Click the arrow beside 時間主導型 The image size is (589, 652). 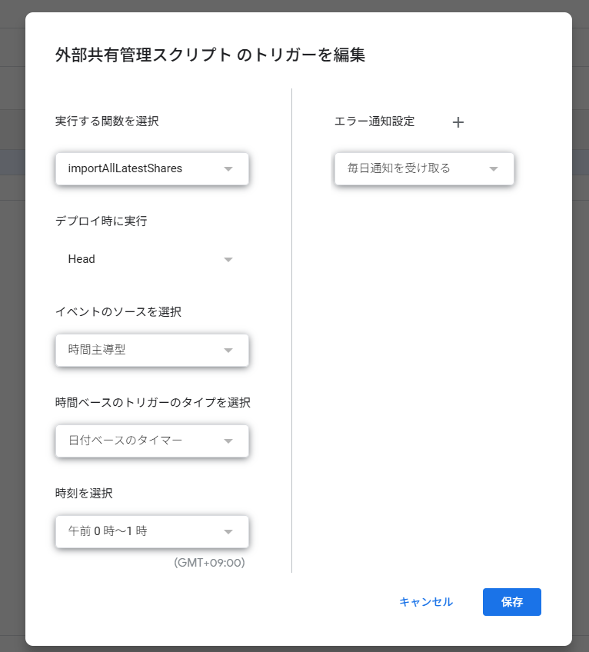(228, 351)
